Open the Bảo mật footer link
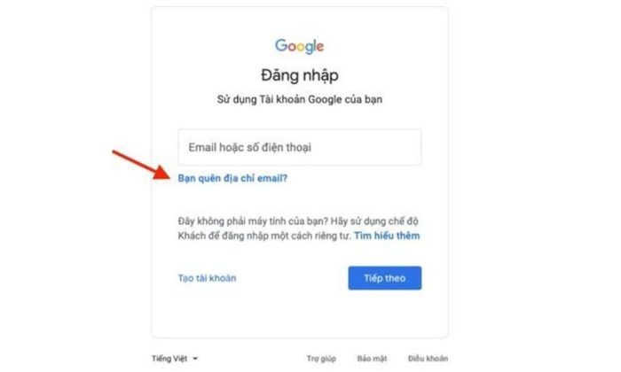621x372 pixels. click(372, 359)
